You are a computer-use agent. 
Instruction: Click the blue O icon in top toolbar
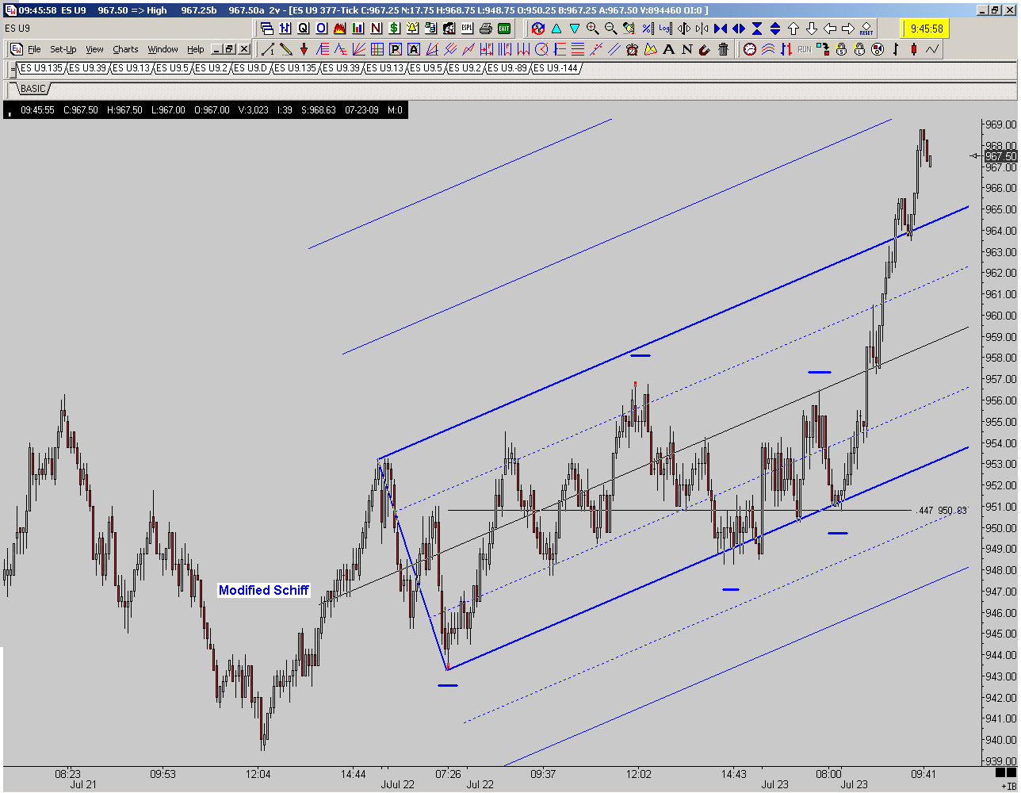(x=322, y=29)
